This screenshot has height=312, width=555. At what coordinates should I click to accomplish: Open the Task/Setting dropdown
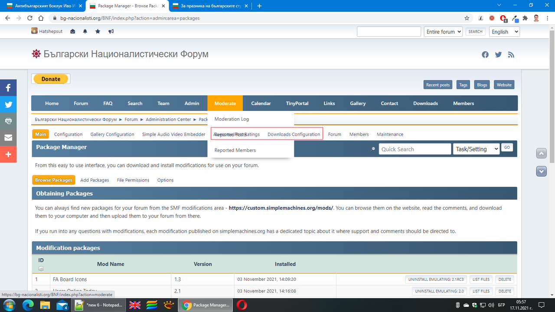(476, 149)
